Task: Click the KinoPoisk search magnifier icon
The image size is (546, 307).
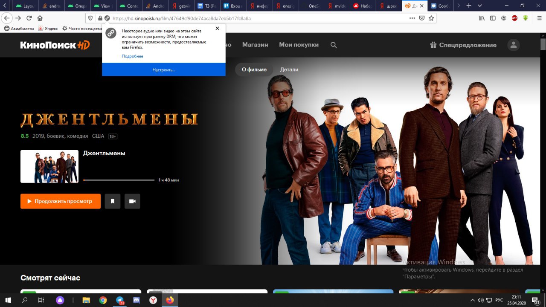Action: 334,45
